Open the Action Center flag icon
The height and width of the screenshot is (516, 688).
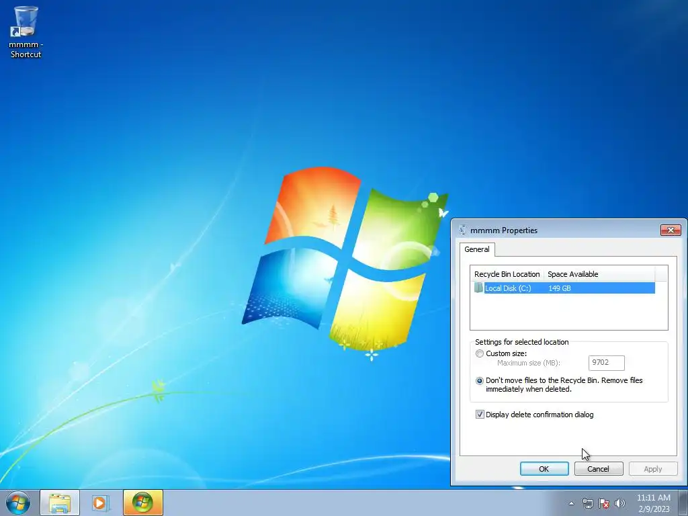604,503
